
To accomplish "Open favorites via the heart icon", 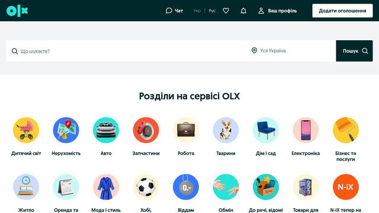I will pyautogui.click(x=226, y=11).
